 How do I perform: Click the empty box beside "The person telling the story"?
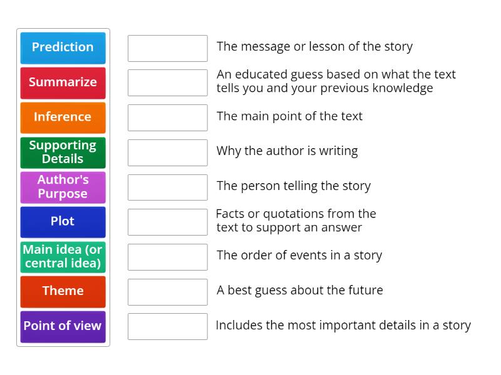[167, 187]
